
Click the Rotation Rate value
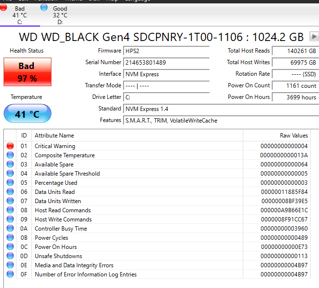point(296,74)
